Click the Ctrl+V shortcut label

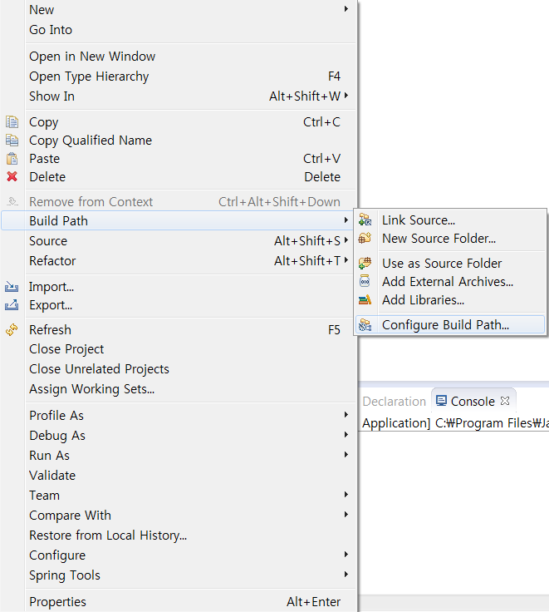[321, 159]
